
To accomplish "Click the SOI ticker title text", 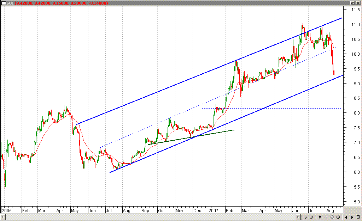I will (x=10, y=3).
